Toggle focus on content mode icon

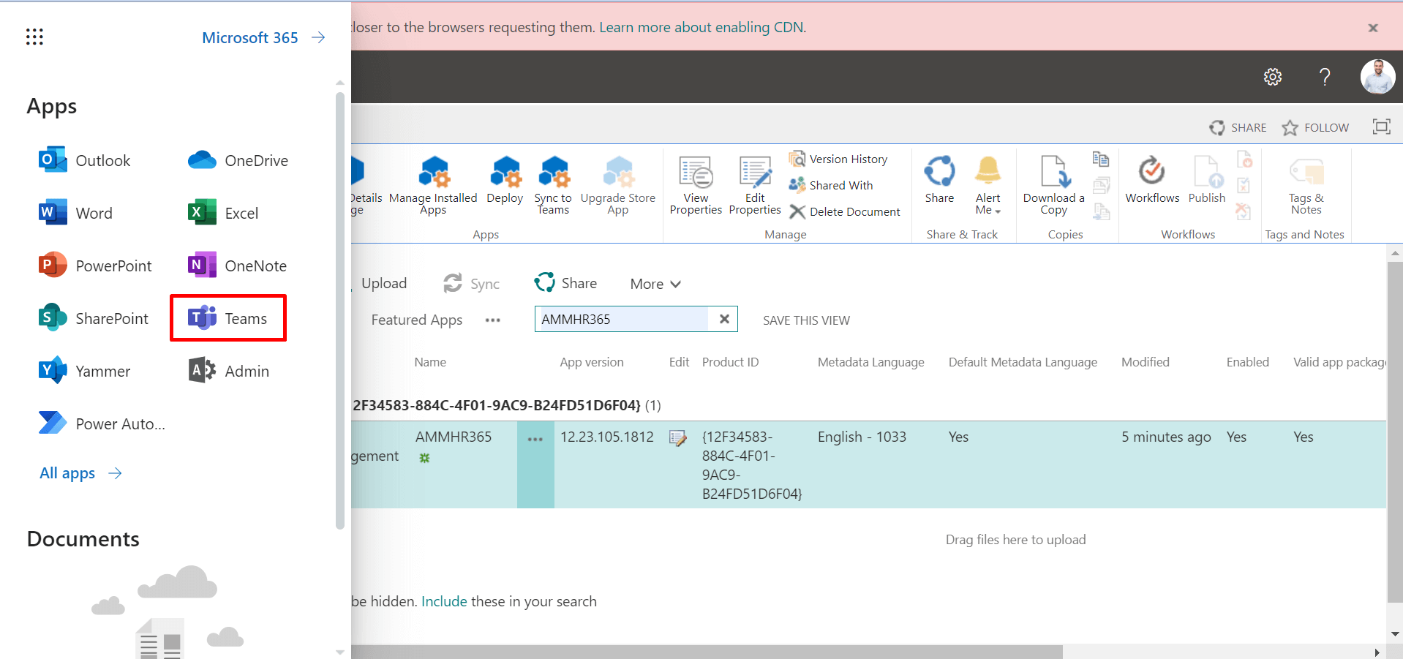1381,127
